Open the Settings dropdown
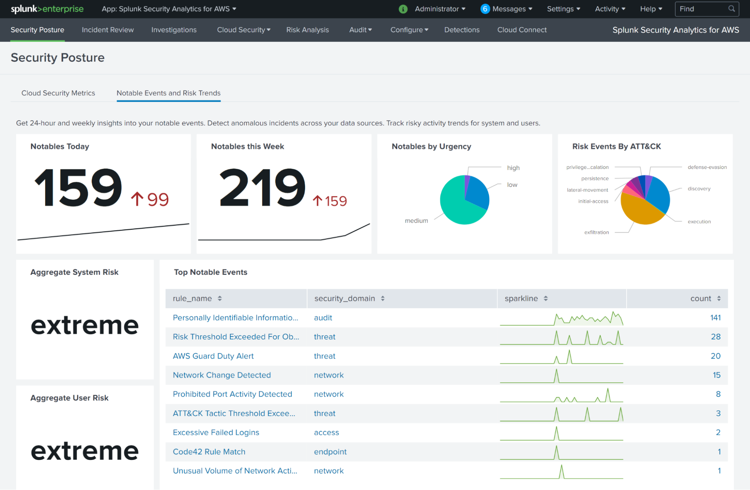Image resolution: width=750 pixels, height=490 pixels. [x=563, y=9]
